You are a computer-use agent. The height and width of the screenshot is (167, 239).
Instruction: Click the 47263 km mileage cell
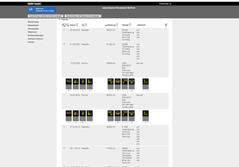click(111, 148)
